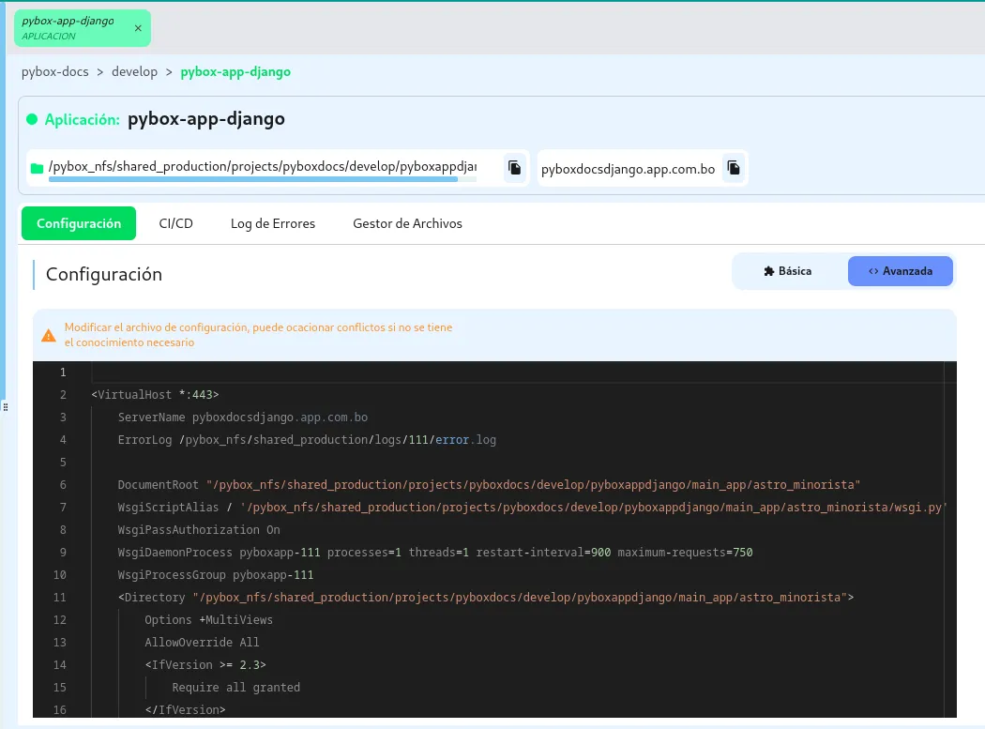Viewport: 985px width, 729px height.
Task: Click the ServerName pyboxdocsdjango.app.com.bo line
Action: (242, 418)
